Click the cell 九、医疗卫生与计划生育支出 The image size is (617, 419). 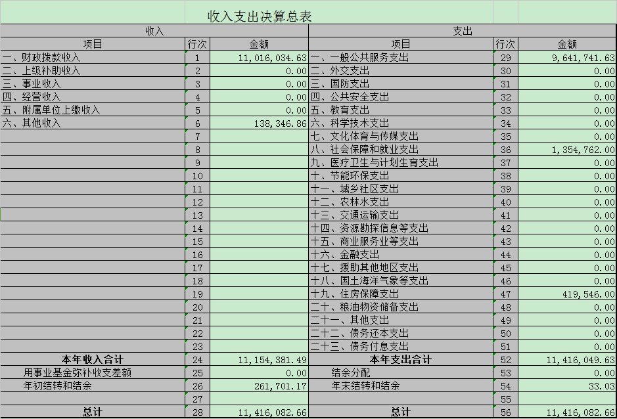401,162
